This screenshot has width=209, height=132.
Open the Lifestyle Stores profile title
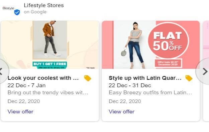44,5
